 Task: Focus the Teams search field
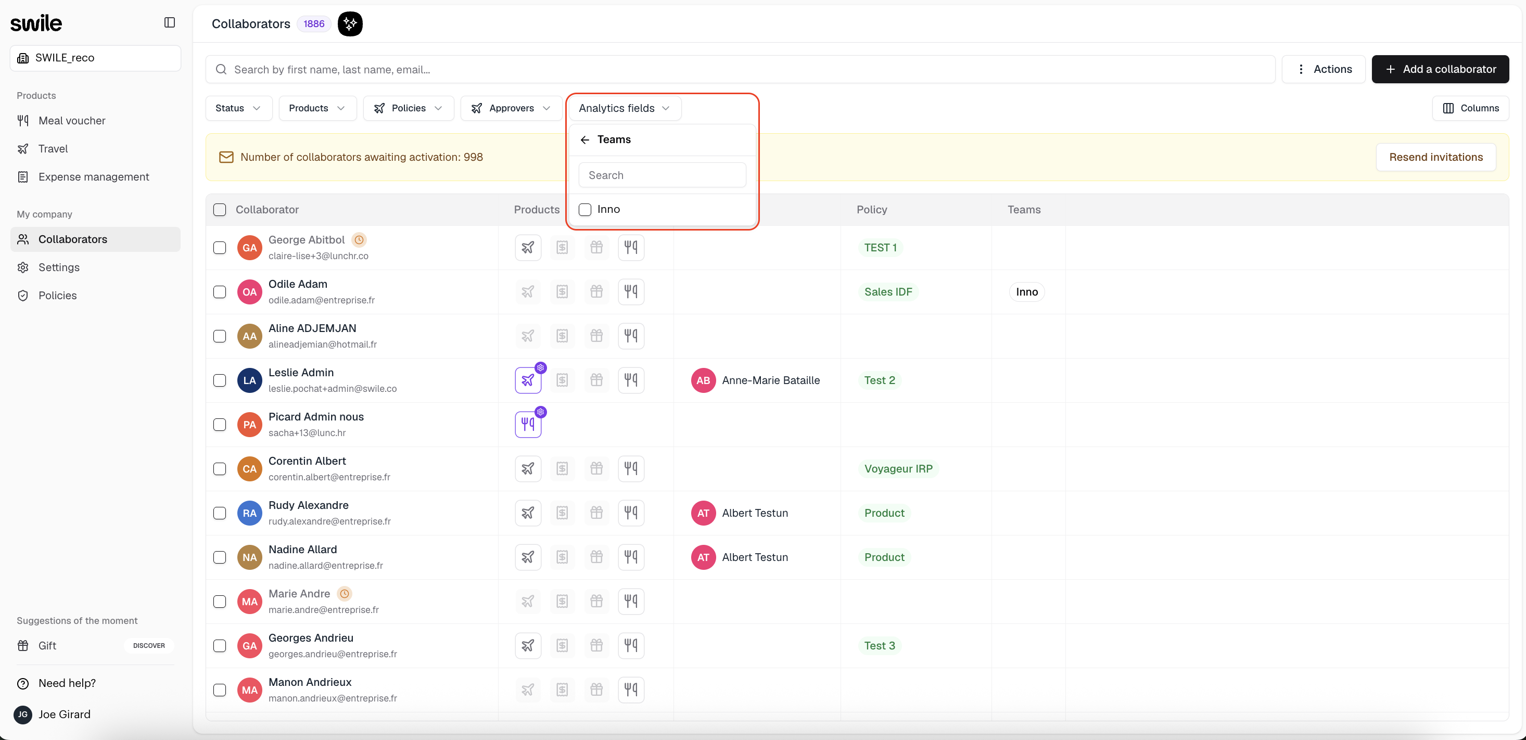(662, 175)
